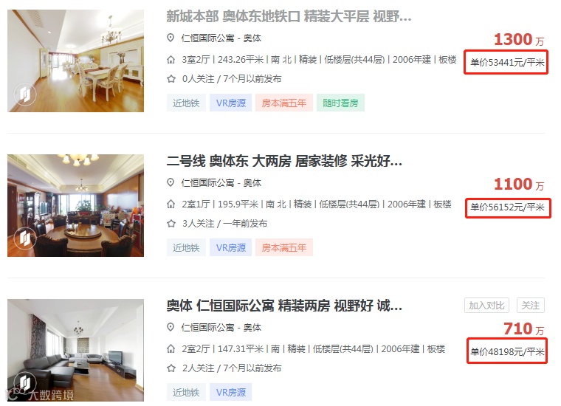Select 近地铁 tag on third listing
This screenshot has height=406, width=561.
(x=186, y=392)
